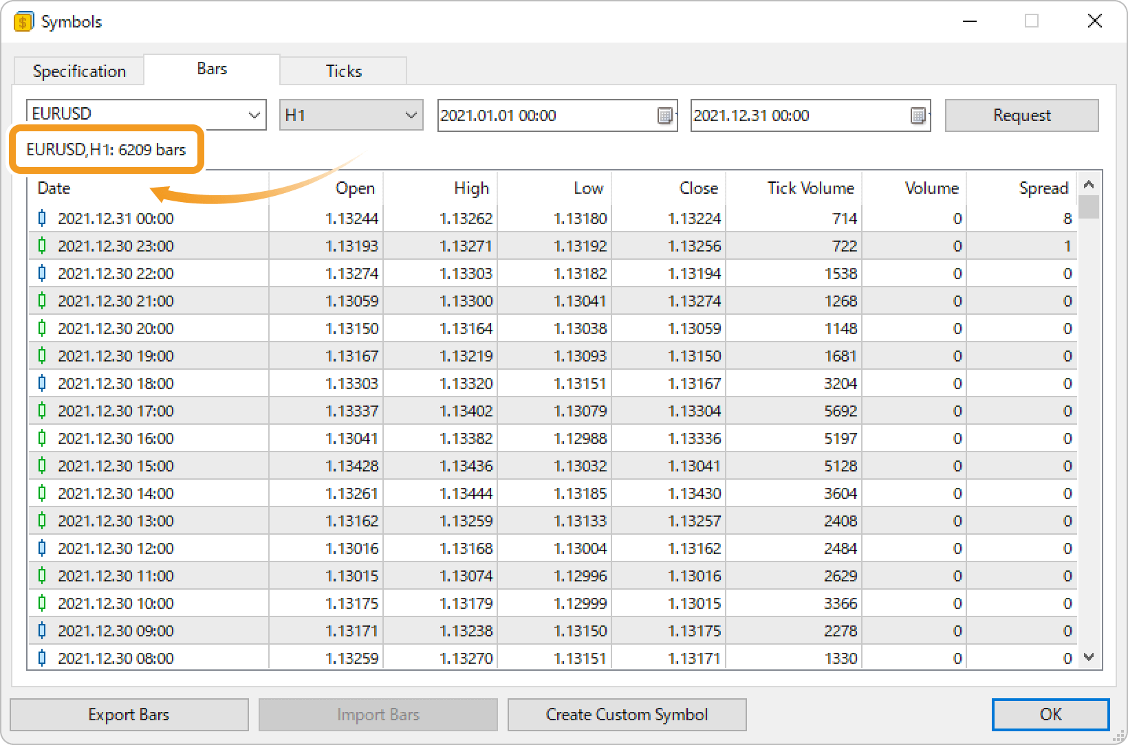Confirm with the OK button
The width and height of the screenshot is (1128, 745).
point(1050,715)
